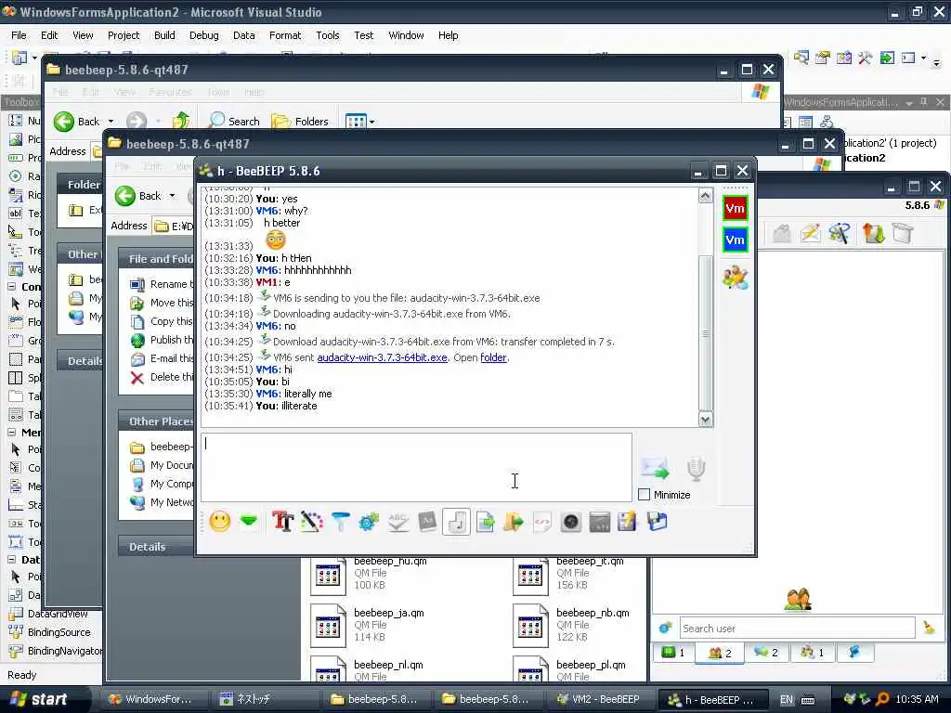Image resolution: width=951 pixels, height=713 pixels.
Task: Switch to VM2 - BeeBEEP taskbar button
Action: 598,699
